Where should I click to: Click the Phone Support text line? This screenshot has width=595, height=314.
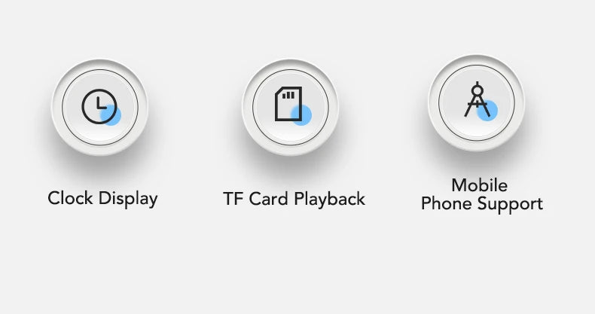(482, 203)
